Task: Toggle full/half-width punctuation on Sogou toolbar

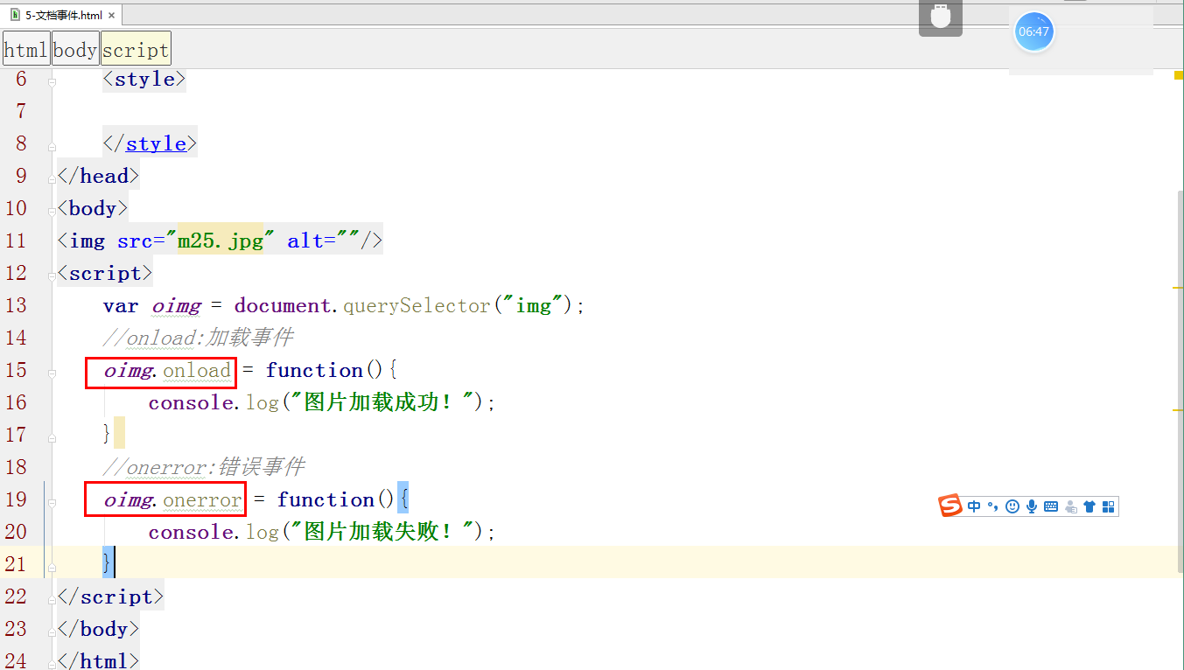Action: tap(992, 506)
